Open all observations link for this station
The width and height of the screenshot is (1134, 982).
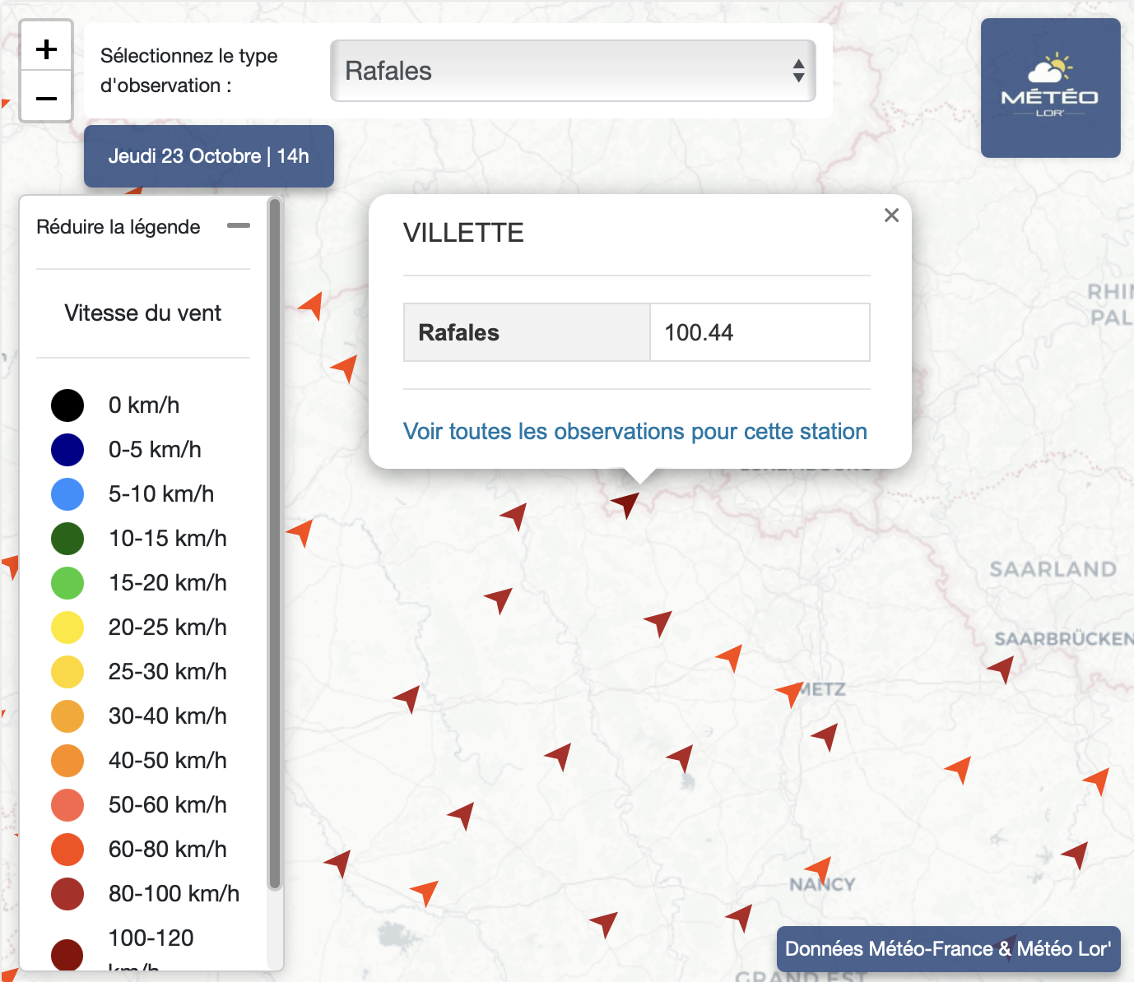tap(634, 432)
